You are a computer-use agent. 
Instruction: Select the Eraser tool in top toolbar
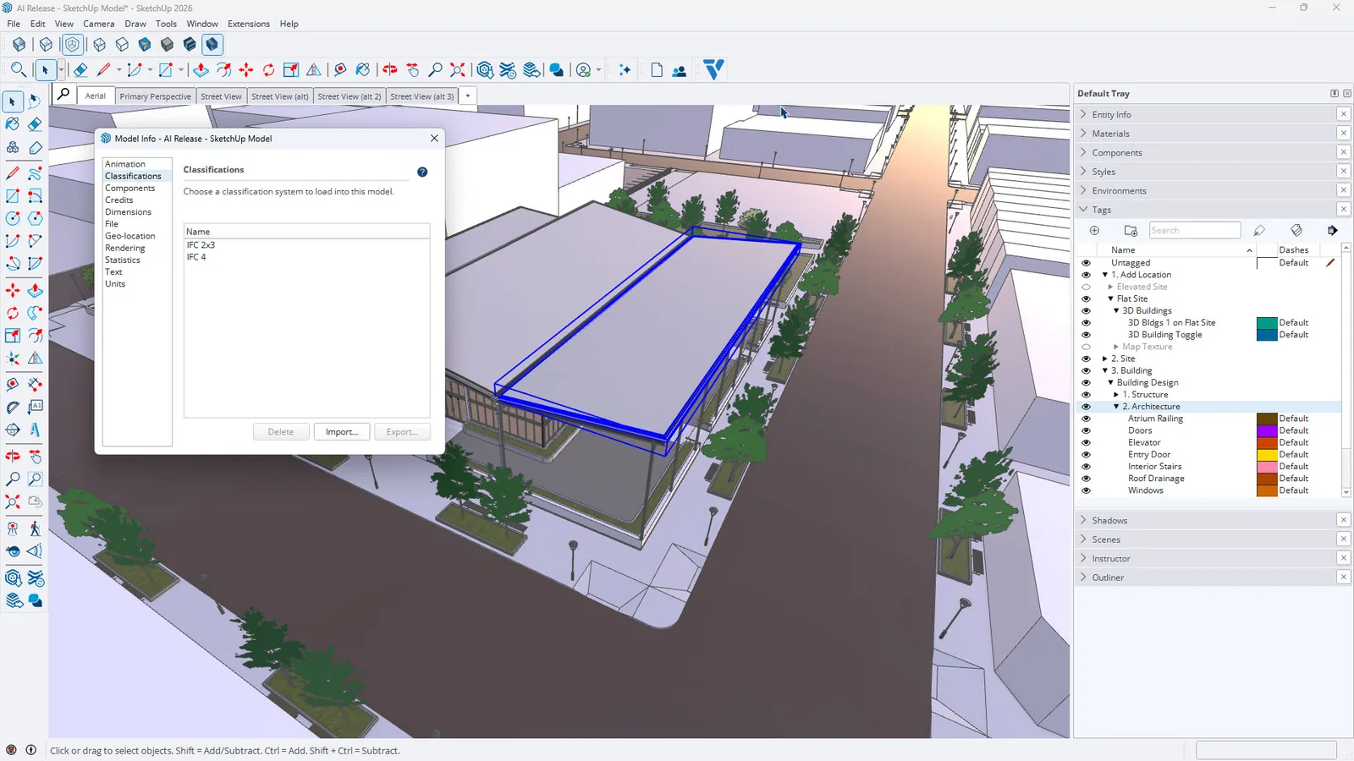pos(80,70)
